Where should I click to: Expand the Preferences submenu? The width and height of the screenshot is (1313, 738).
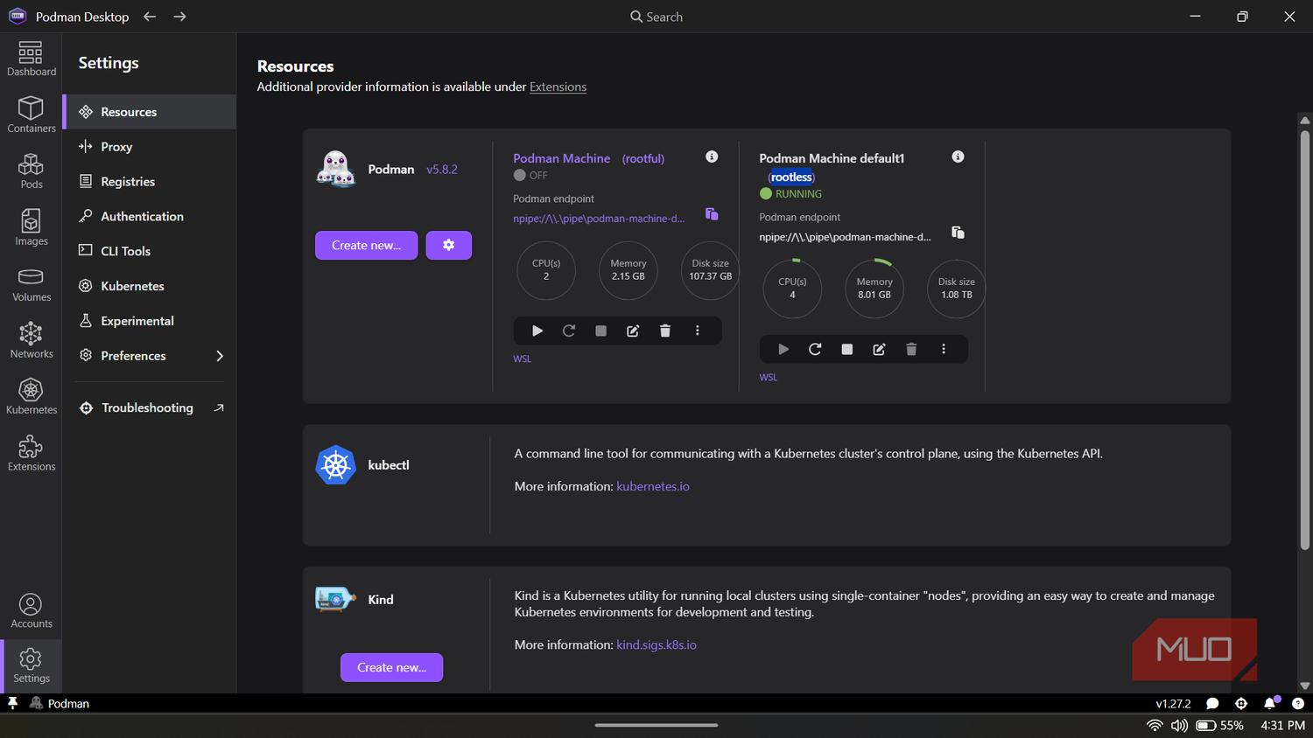[150, 356]
